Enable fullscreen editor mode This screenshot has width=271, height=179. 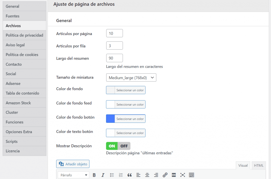183,175
